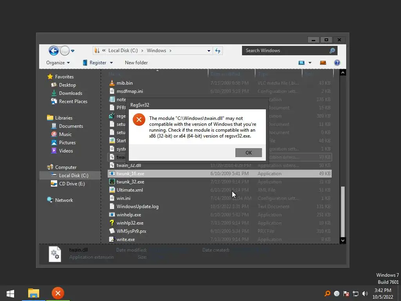The width and height of the screenshot is (401, 301).
Task: Open the Windows Start button
Action: [10, 293]
